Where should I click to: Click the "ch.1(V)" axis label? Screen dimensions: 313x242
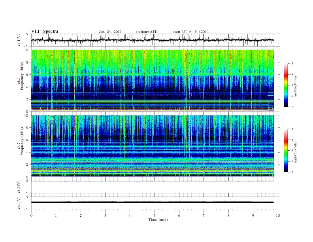point(19,40)
